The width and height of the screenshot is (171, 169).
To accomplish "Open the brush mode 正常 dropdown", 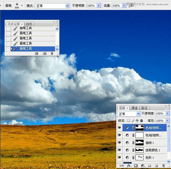I will pos(52,6).
